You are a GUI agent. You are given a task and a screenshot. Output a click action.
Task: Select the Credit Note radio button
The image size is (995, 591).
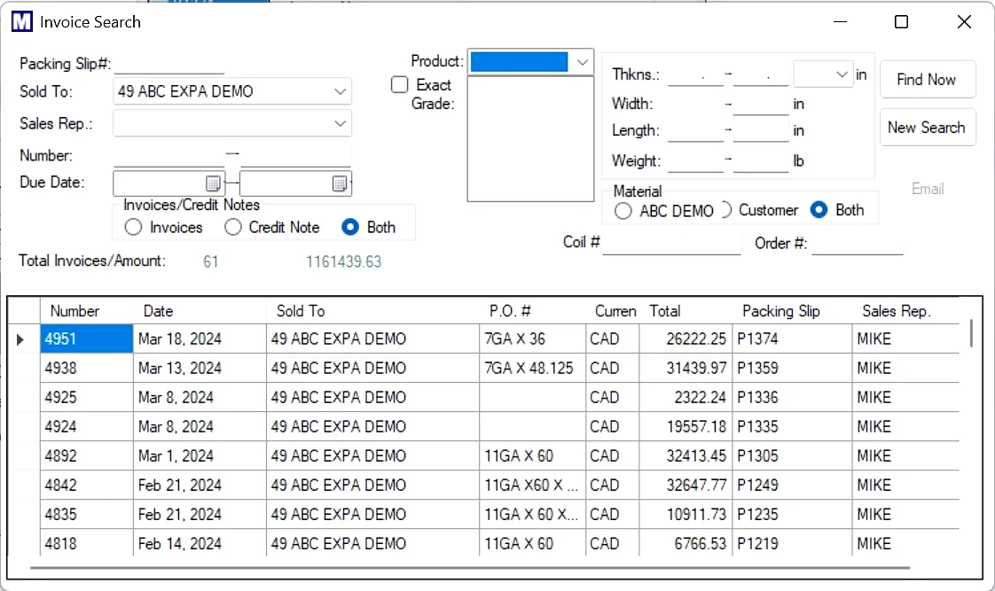pyautogui.click(x=232, y=227)
